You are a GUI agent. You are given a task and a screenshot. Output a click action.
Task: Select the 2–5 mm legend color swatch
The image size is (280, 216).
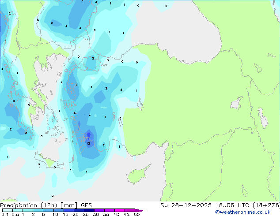38,210
